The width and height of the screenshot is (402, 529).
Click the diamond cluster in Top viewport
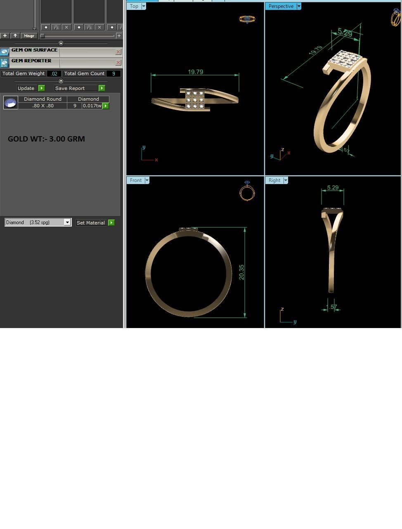pos(194,99)
